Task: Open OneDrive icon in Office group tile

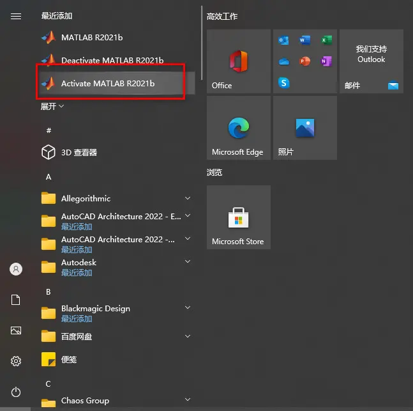Action: (x=284, y=61)
